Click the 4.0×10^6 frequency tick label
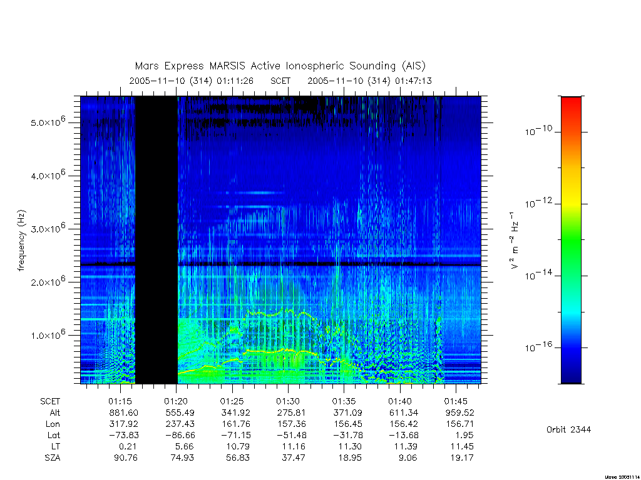This screenshot has height=480, width=641. pos(48,175)
